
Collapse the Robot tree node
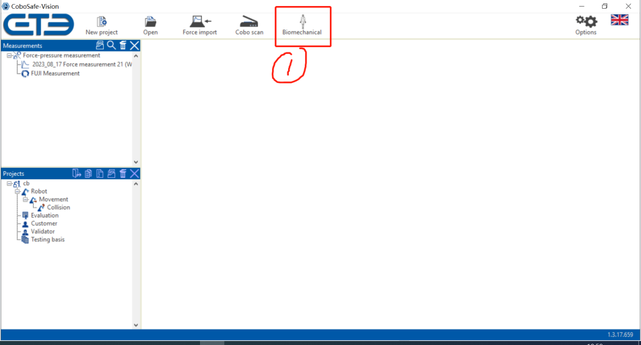(18, 191)
